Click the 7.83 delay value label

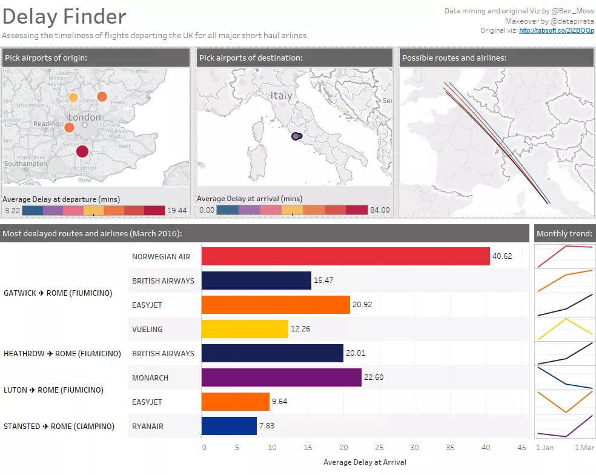[267, 425]
